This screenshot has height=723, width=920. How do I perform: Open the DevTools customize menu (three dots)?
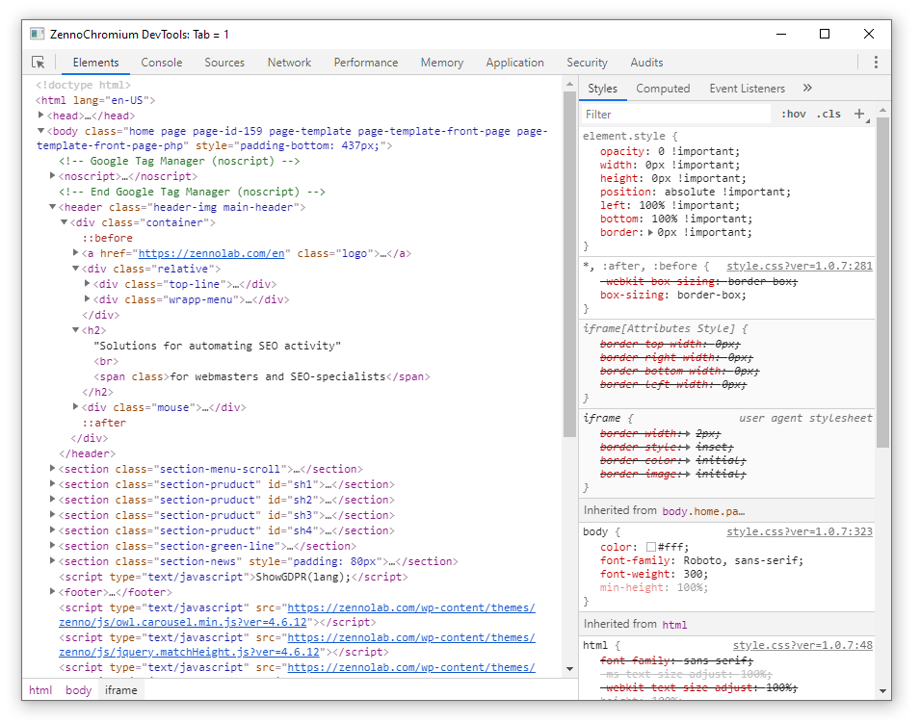pyautogui.click(x=877, y=62)
